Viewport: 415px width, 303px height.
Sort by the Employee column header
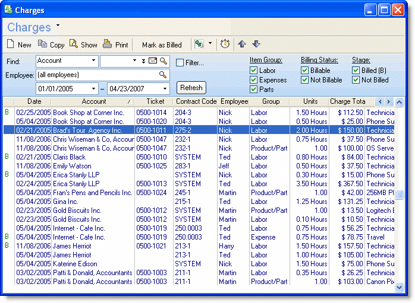[234, 101]
